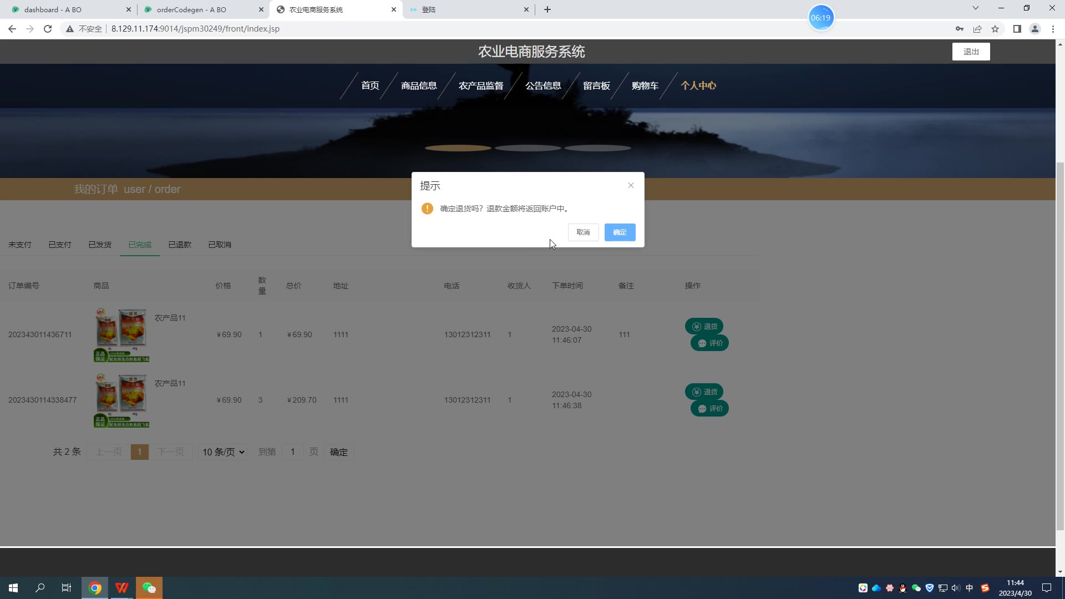Select the second carousel indicator bar
Image resolution: width=1065 pixels, height=599 pixels.
click(x=528, y=148)
